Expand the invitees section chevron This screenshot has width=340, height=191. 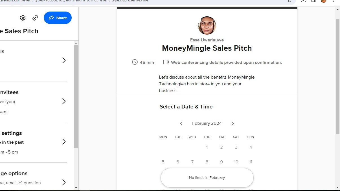pos(64,101)
